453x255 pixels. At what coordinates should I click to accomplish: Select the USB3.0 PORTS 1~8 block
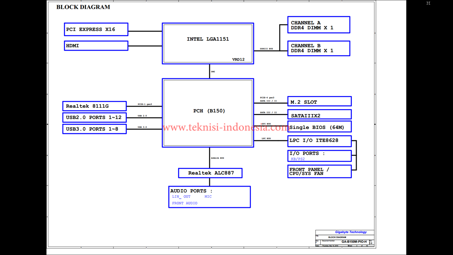tap(94, 129)
